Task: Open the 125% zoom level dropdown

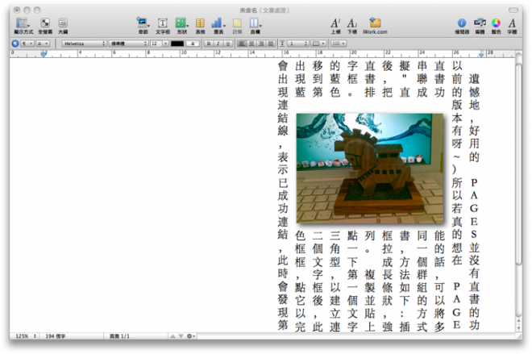Action: (23, 335)
